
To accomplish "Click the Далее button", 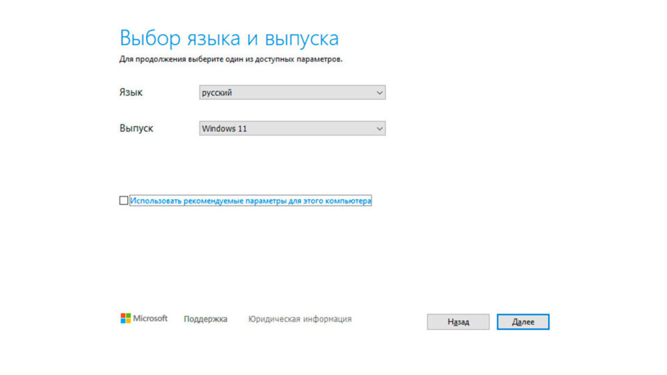I will pyautogui.click(x=523, y=322).
